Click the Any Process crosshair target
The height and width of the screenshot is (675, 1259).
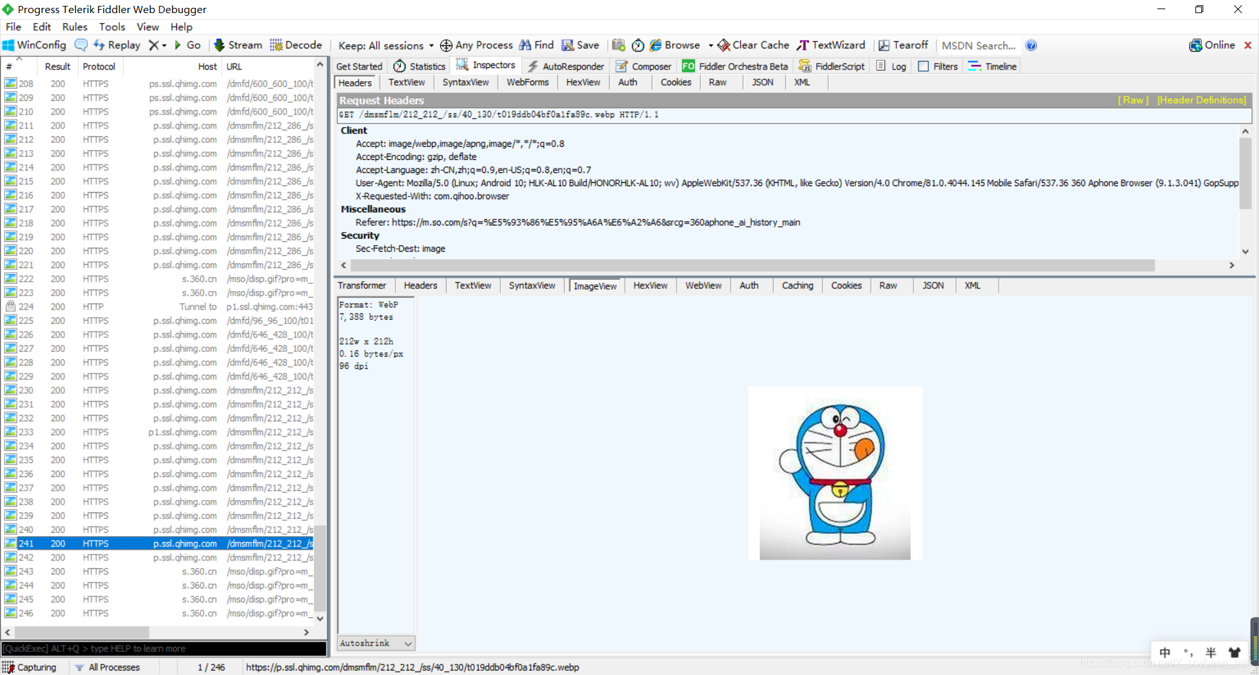(x=477, y=45)
